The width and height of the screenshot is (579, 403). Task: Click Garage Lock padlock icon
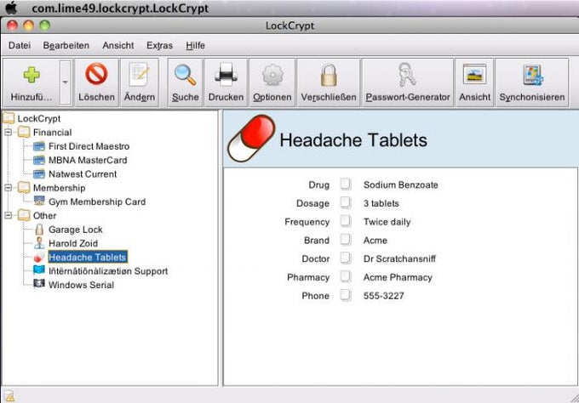[x=39, y=230]
